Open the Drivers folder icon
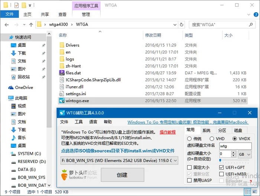 (62, 45)
